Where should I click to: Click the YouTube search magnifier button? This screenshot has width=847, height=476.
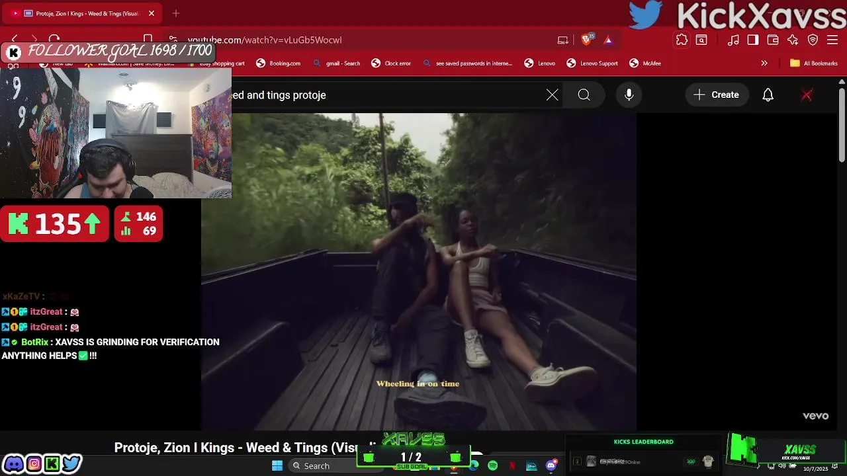coord(584,95)
